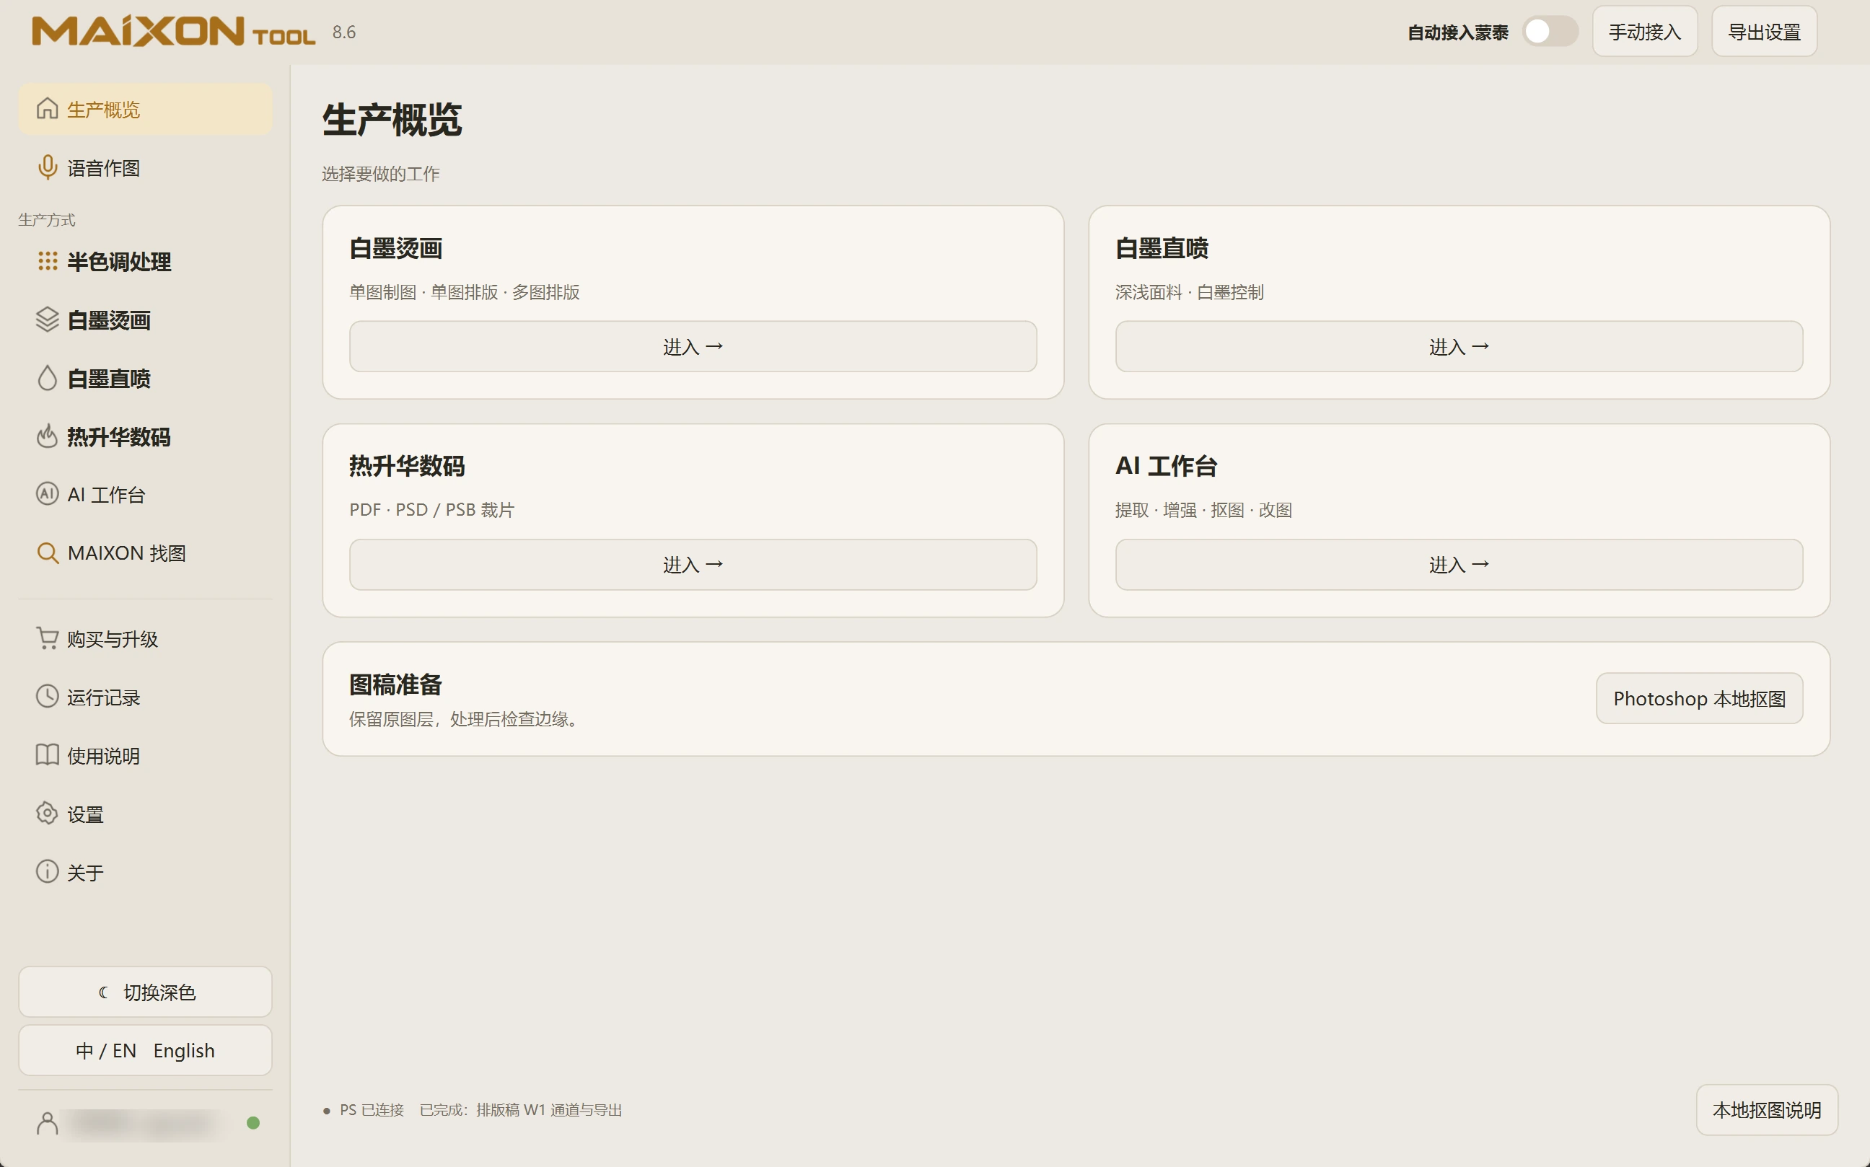Click the dotted grid icon for 半色调处理
This screenshot has height=1167, width=1870.
pos(47,261)
